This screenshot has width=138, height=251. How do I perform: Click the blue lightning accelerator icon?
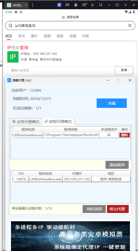(59, 5)
